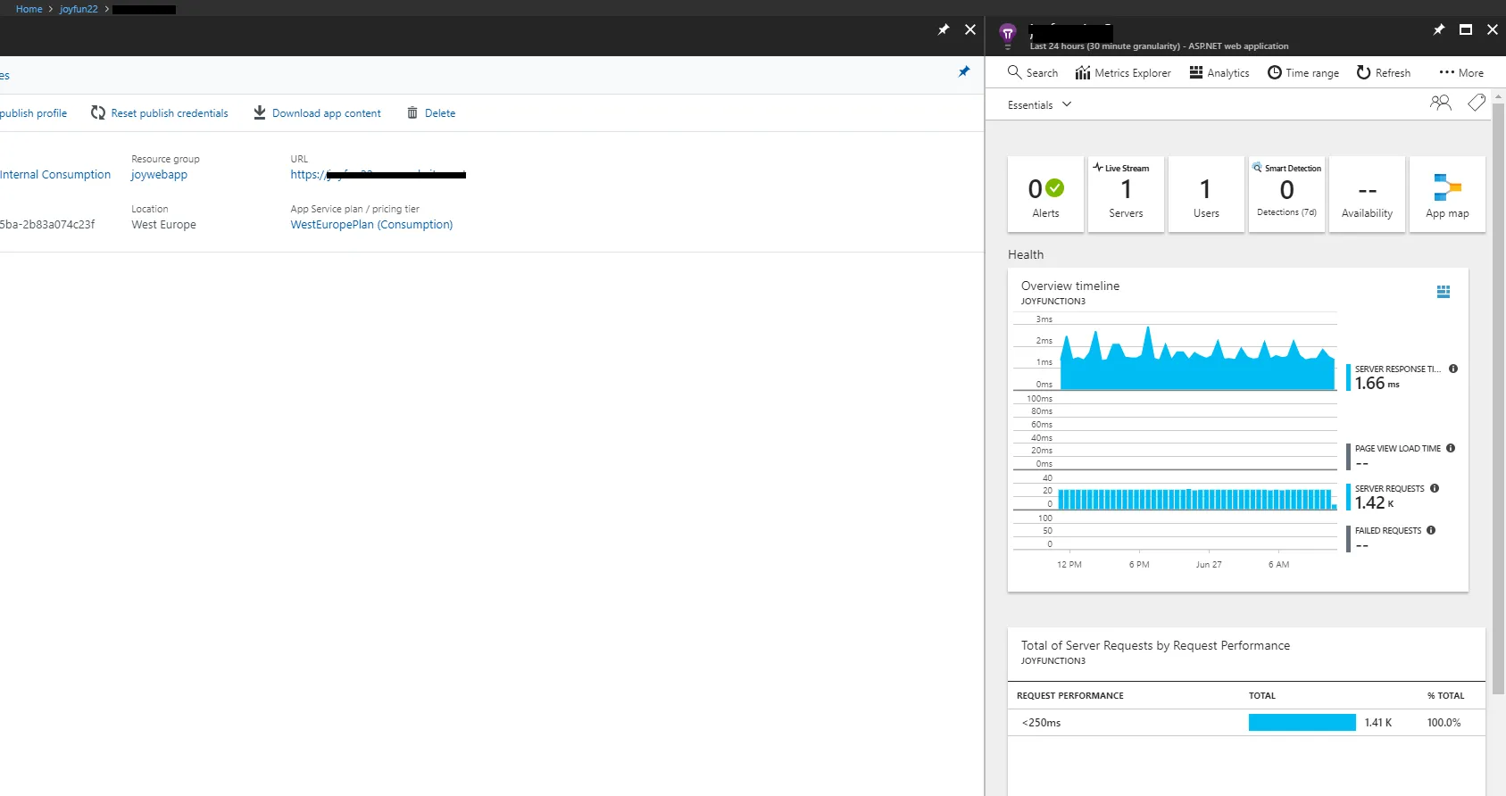Show More toolbar options
This screenshot has height=796, width=1506.
coord(1461,73)
